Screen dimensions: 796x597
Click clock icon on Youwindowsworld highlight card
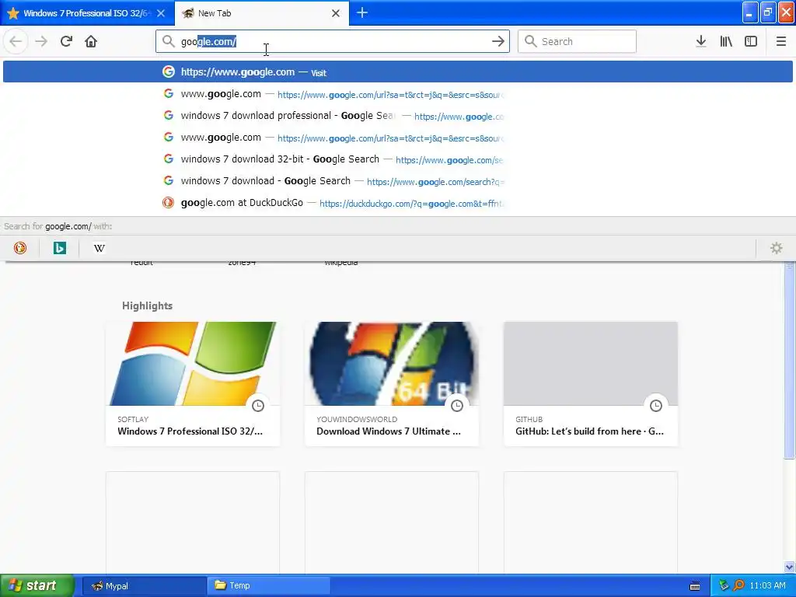coord(457,406)
